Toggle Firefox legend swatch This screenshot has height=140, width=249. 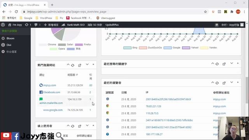click(x=79, y=45)
